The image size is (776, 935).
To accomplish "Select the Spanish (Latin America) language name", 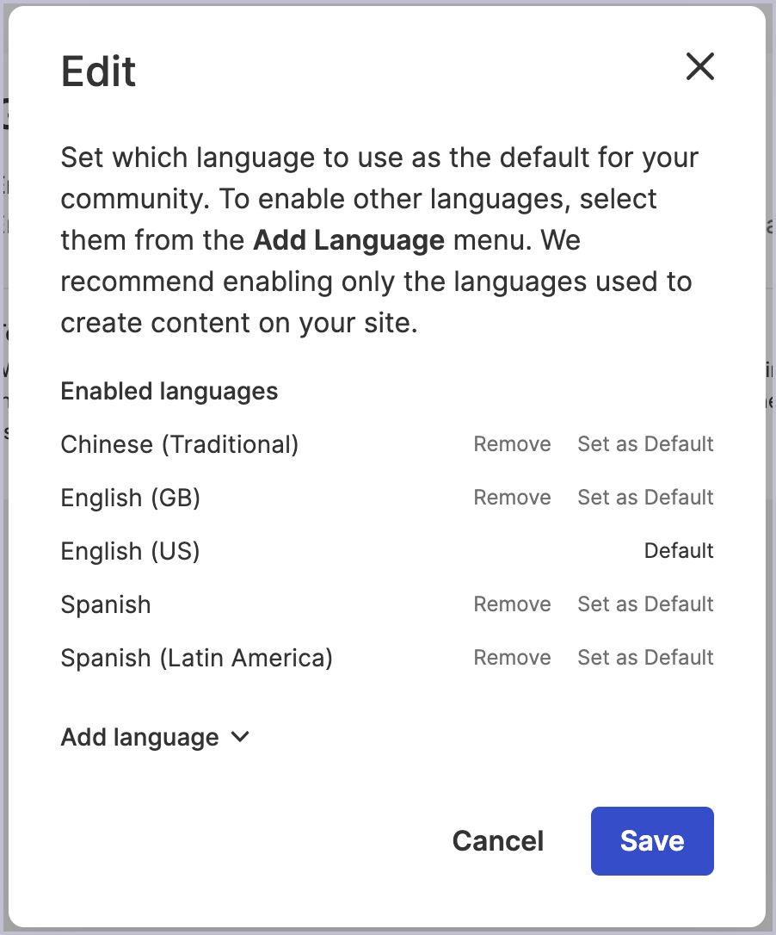I will tap(197, 658).
